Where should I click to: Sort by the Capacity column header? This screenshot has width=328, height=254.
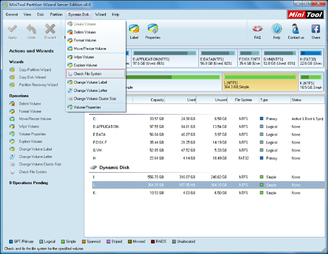(149, 100)
